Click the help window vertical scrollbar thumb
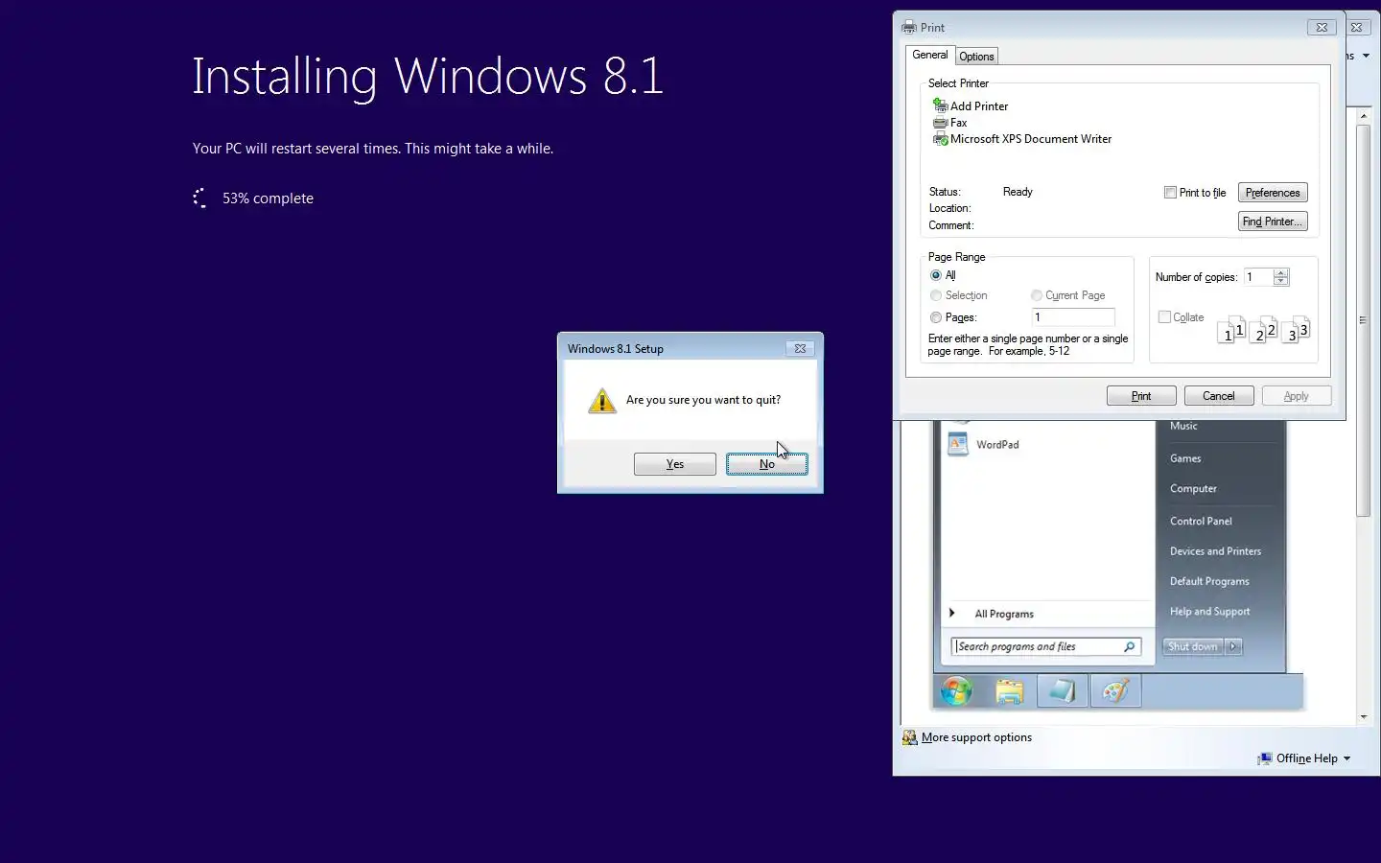Screen dimensions: 1381x863 pyautogui.click(x=1364, y=320)
